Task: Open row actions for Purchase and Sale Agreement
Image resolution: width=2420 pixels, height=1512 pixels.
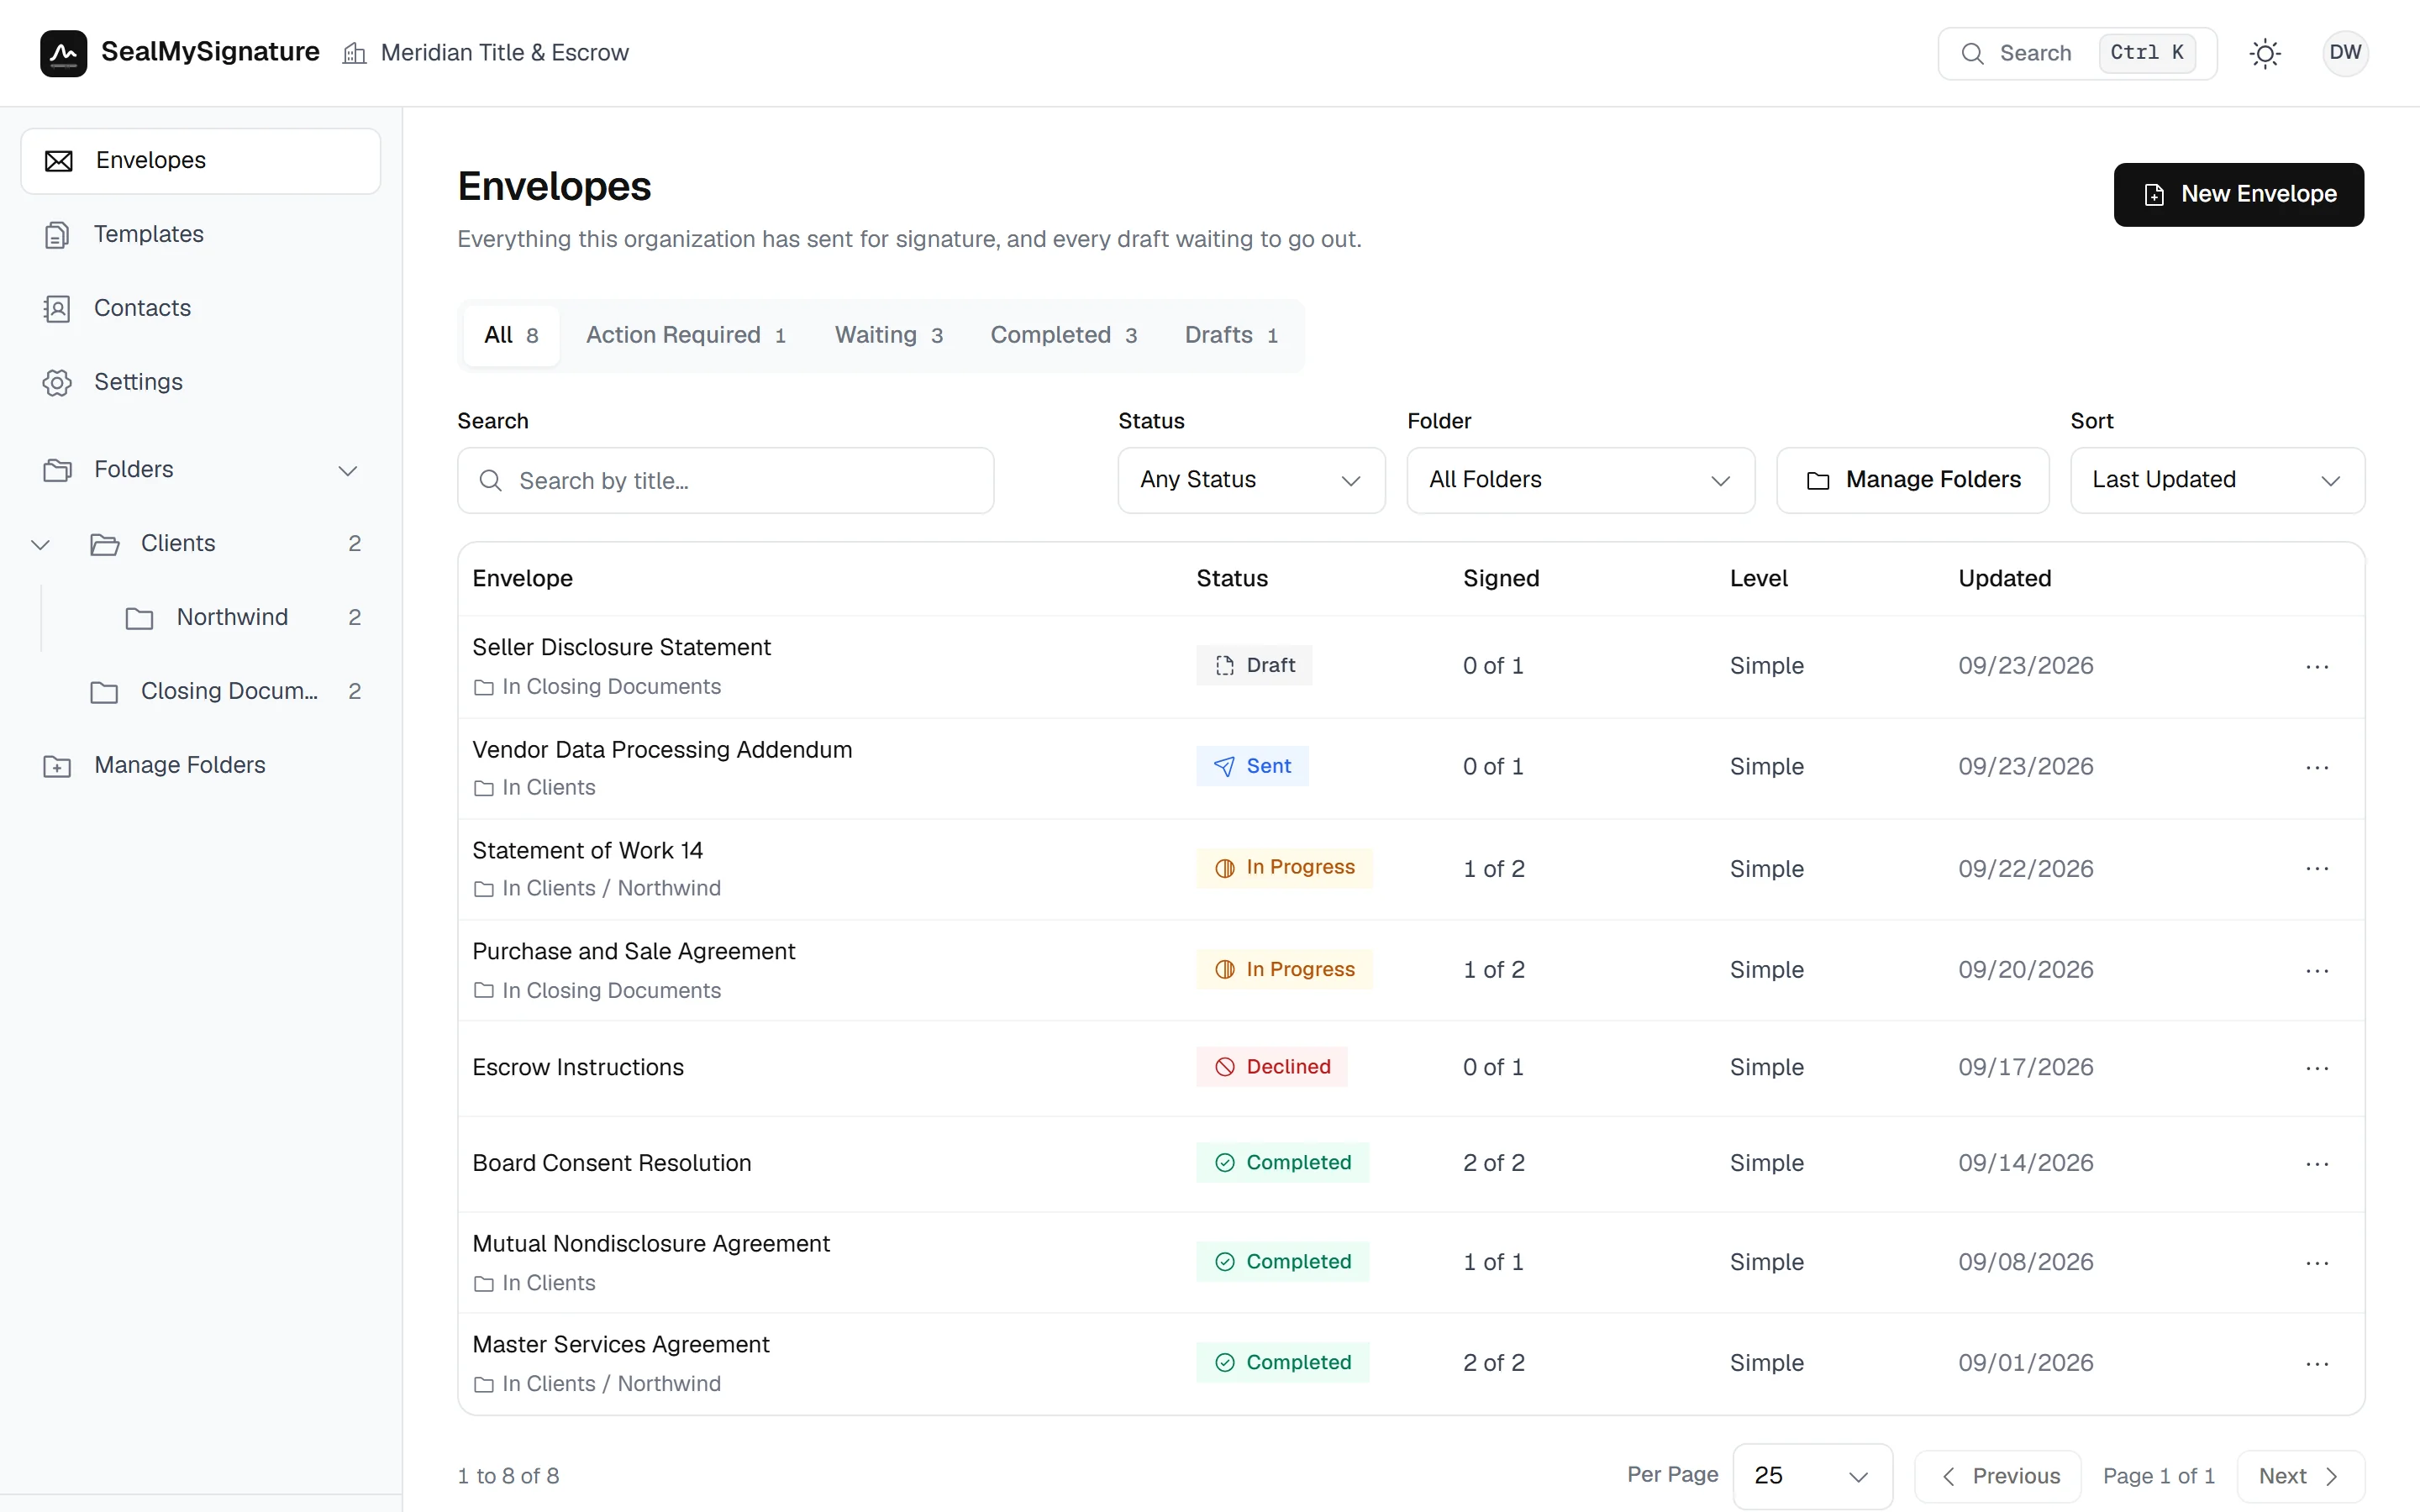Action: [x=2317, y=971]
